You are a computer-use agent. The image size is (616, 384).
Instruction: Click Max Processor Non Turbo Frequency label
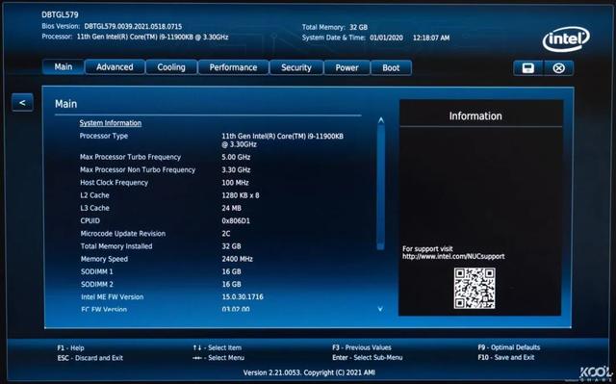point(138,170)
